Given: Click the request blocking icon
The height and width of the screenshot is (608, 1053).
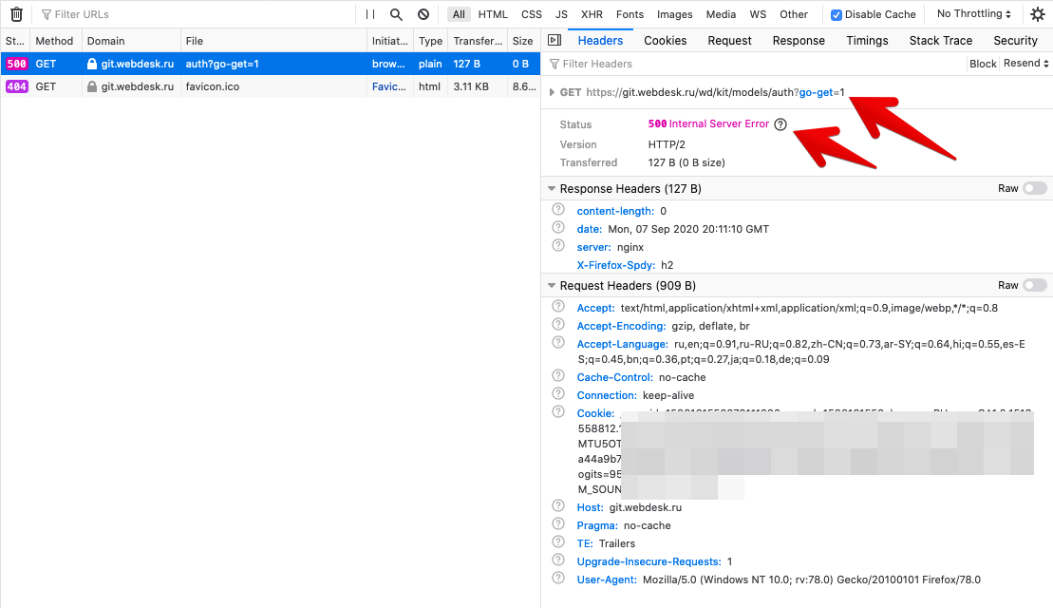Looking at the screenshot, I should (x=424, y=13).
